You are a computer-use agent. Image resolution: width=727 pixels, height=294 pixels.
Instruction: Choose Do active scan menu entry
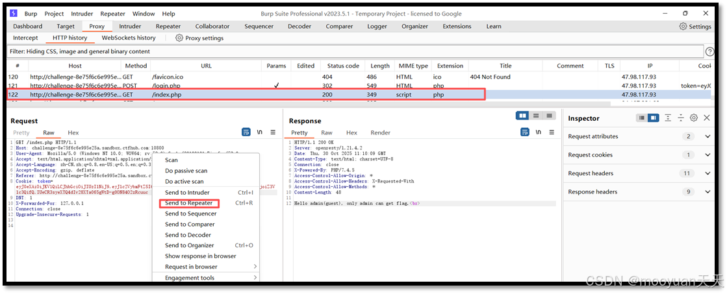click(185, 182)
